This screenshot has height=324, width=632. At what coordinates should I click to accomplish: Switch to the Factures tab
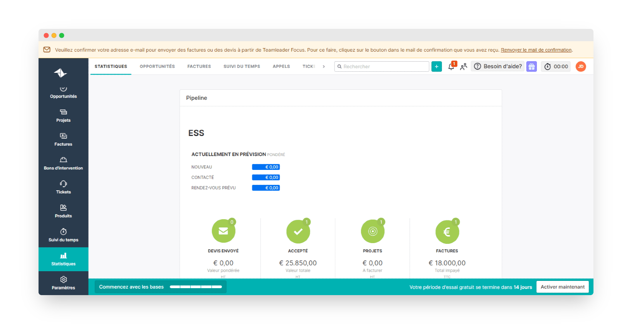(199, 66)
